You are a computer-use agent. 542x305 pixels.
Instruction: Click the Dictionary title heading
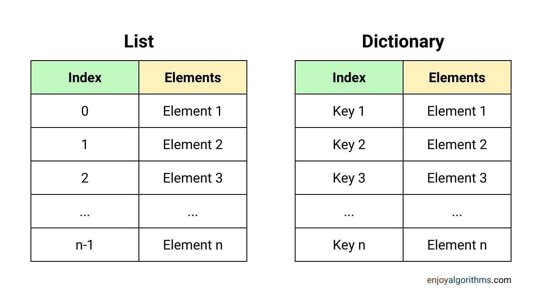(403, 42)
